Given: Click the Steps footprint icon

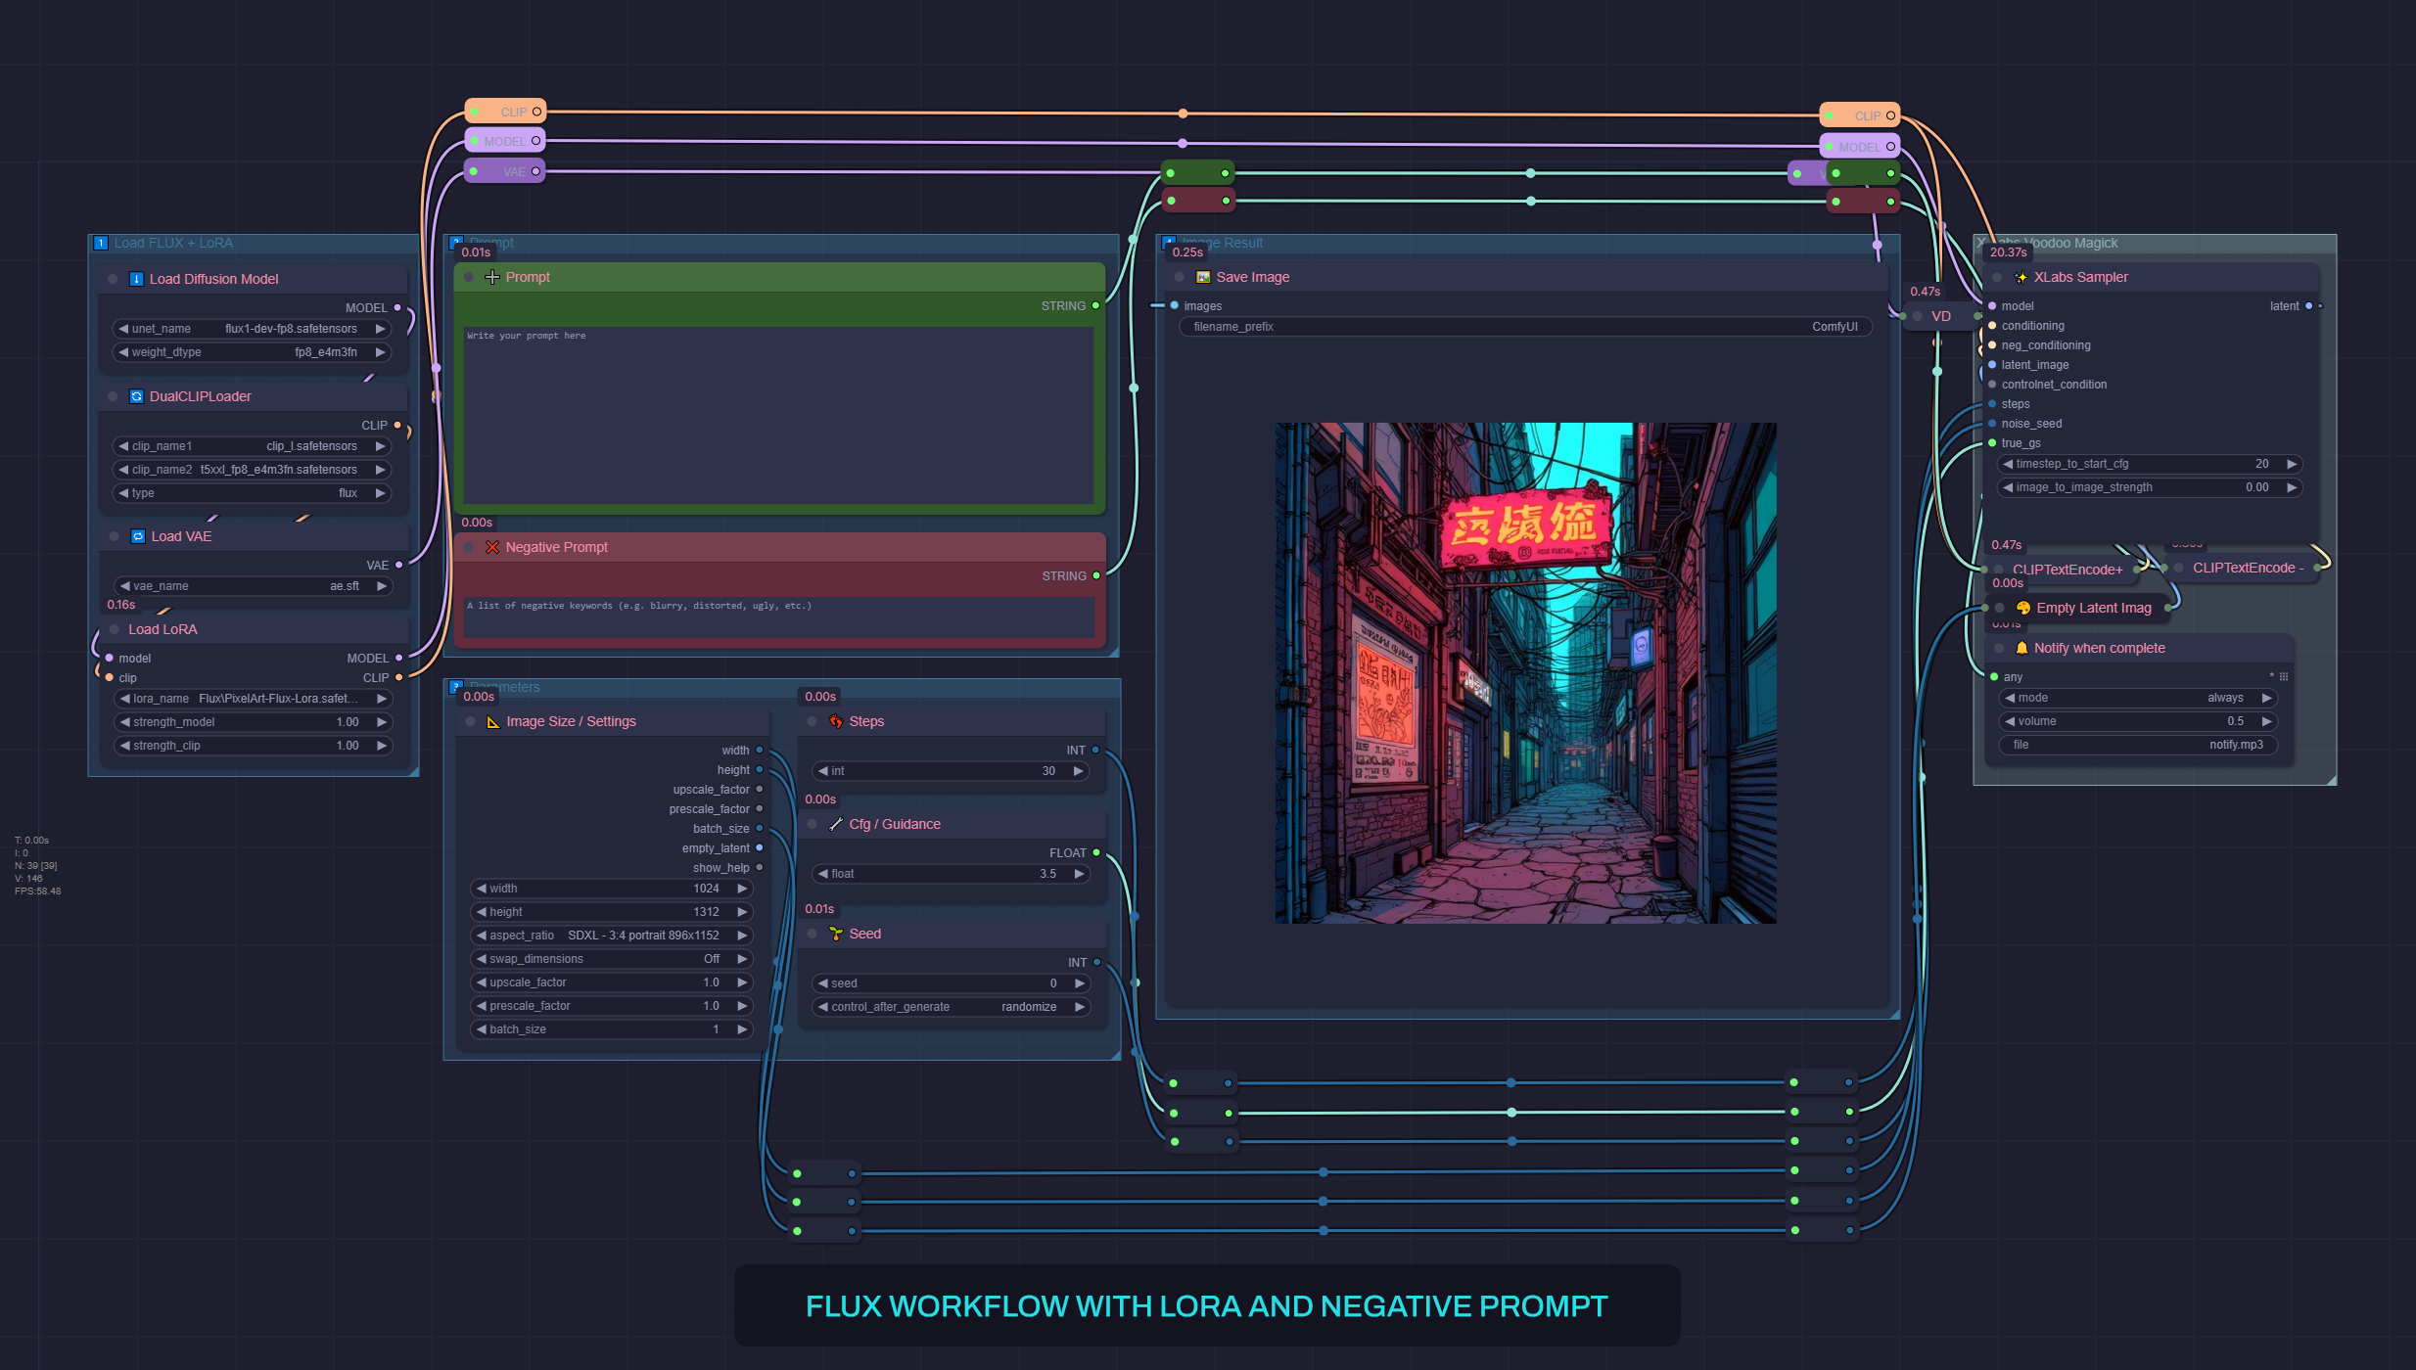Looking at the screenshot, I should tap(835, 721).
